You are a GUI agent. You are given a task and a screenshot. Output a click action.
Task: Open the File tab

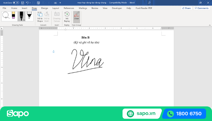[4, 8]
